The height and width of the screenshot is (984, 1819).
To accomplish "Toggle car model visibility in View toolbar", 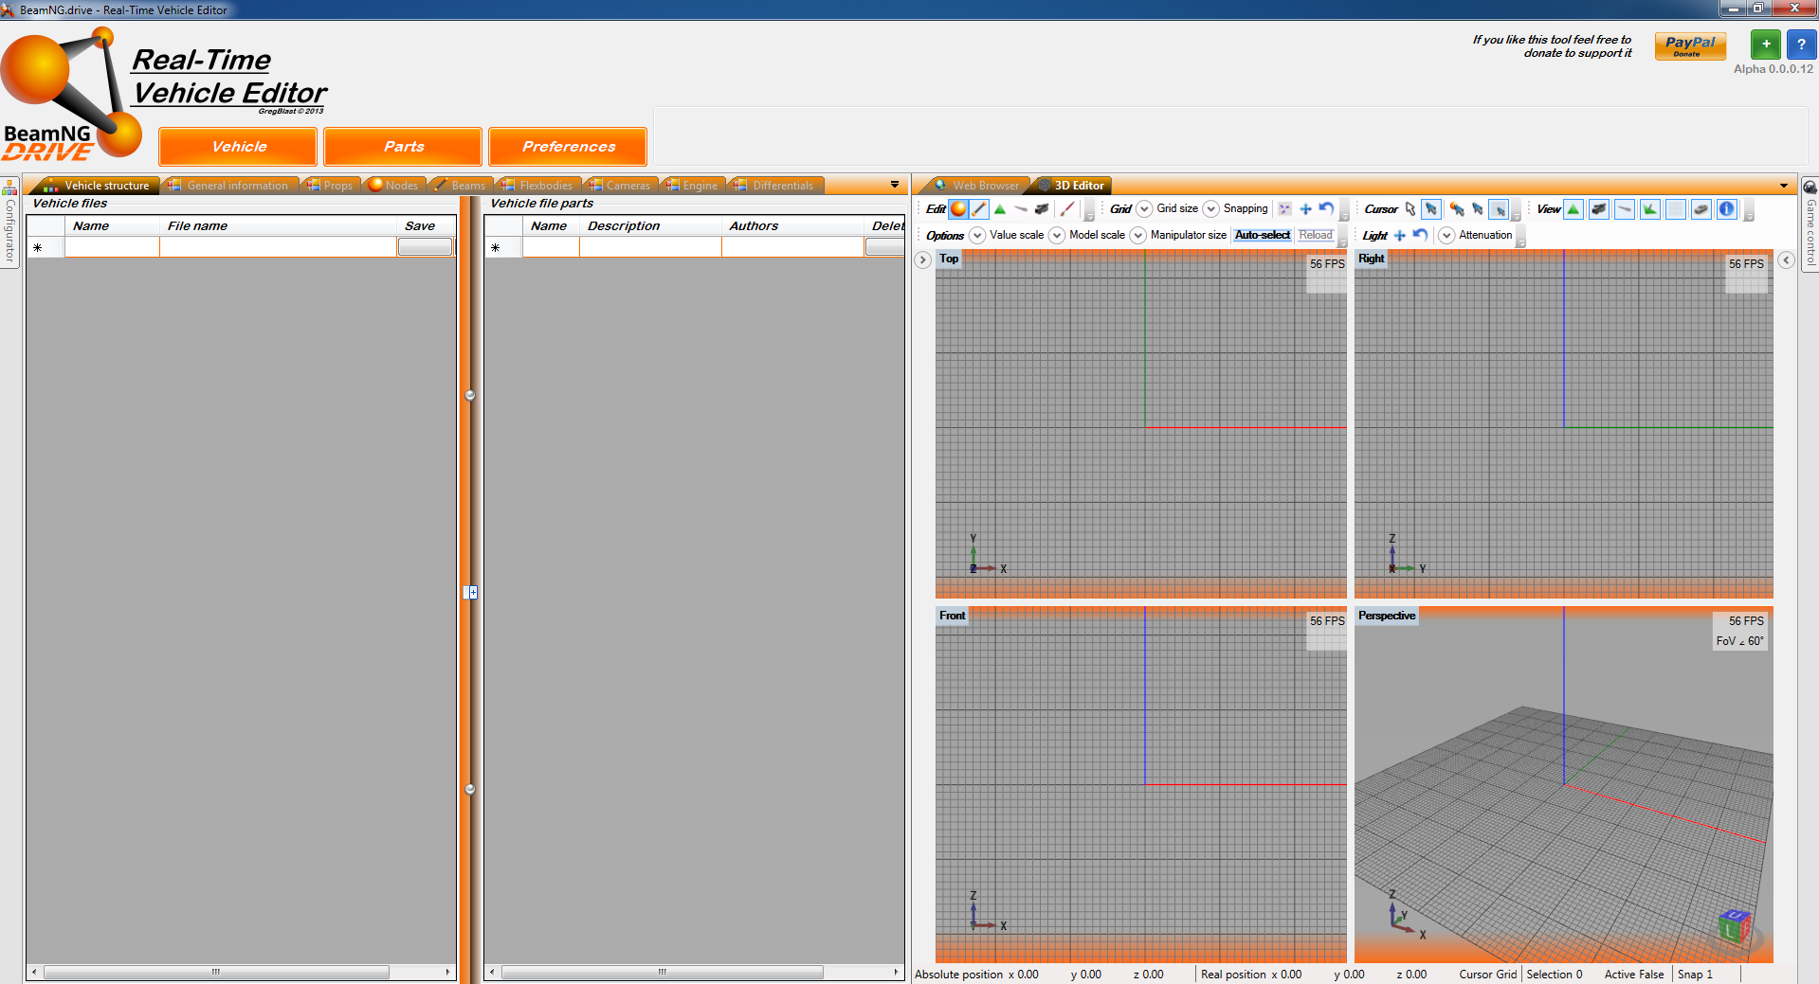I will point(1701,209).
